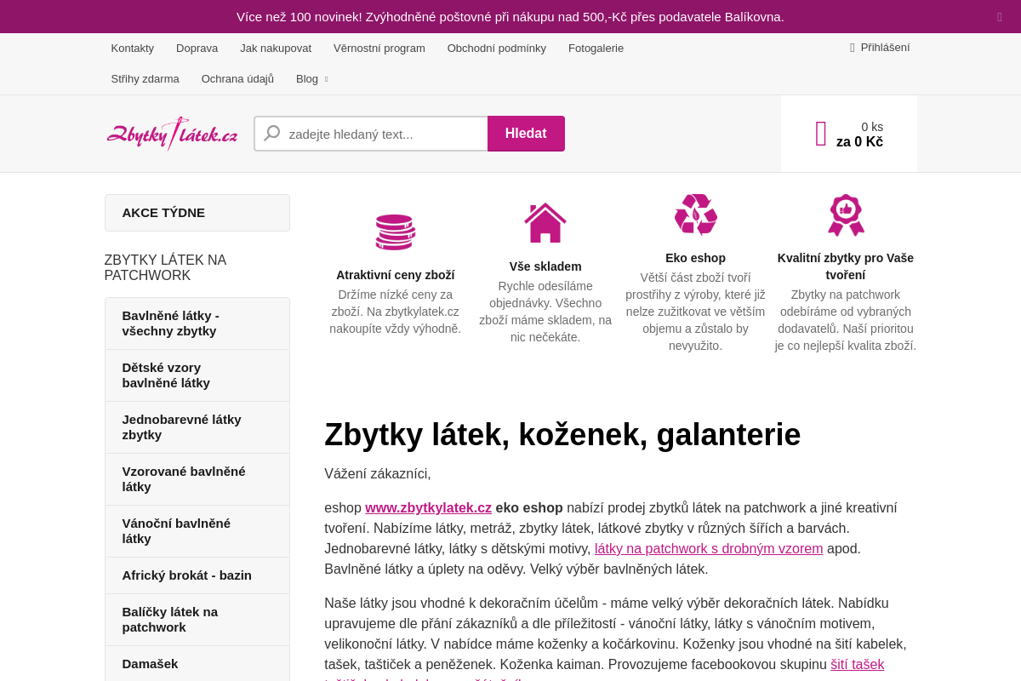The width and height of the screenshot is (1021, 681).
Task: Open Ochrana údajů page
Action: (x=238, y=78)
